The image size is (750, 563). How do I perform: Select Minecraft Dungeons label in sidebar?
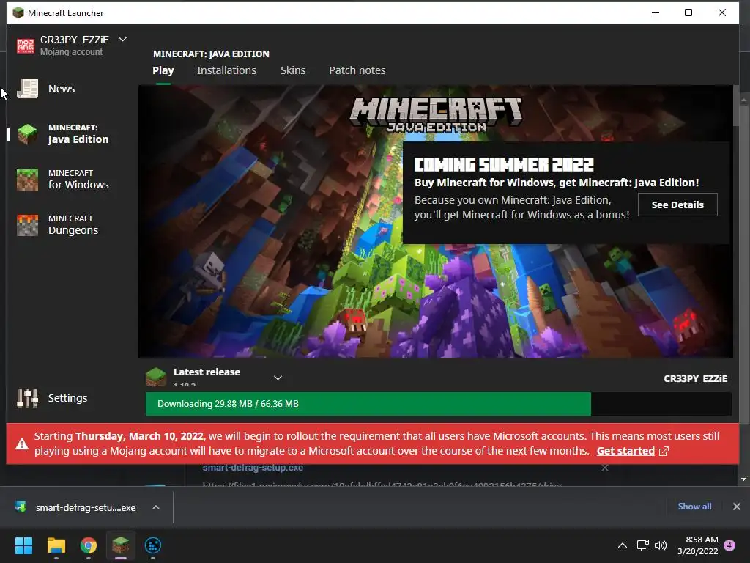point(73,225)
